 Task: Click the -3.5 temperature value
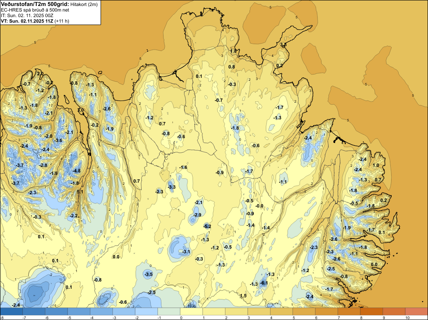click(x=149, y=274)
